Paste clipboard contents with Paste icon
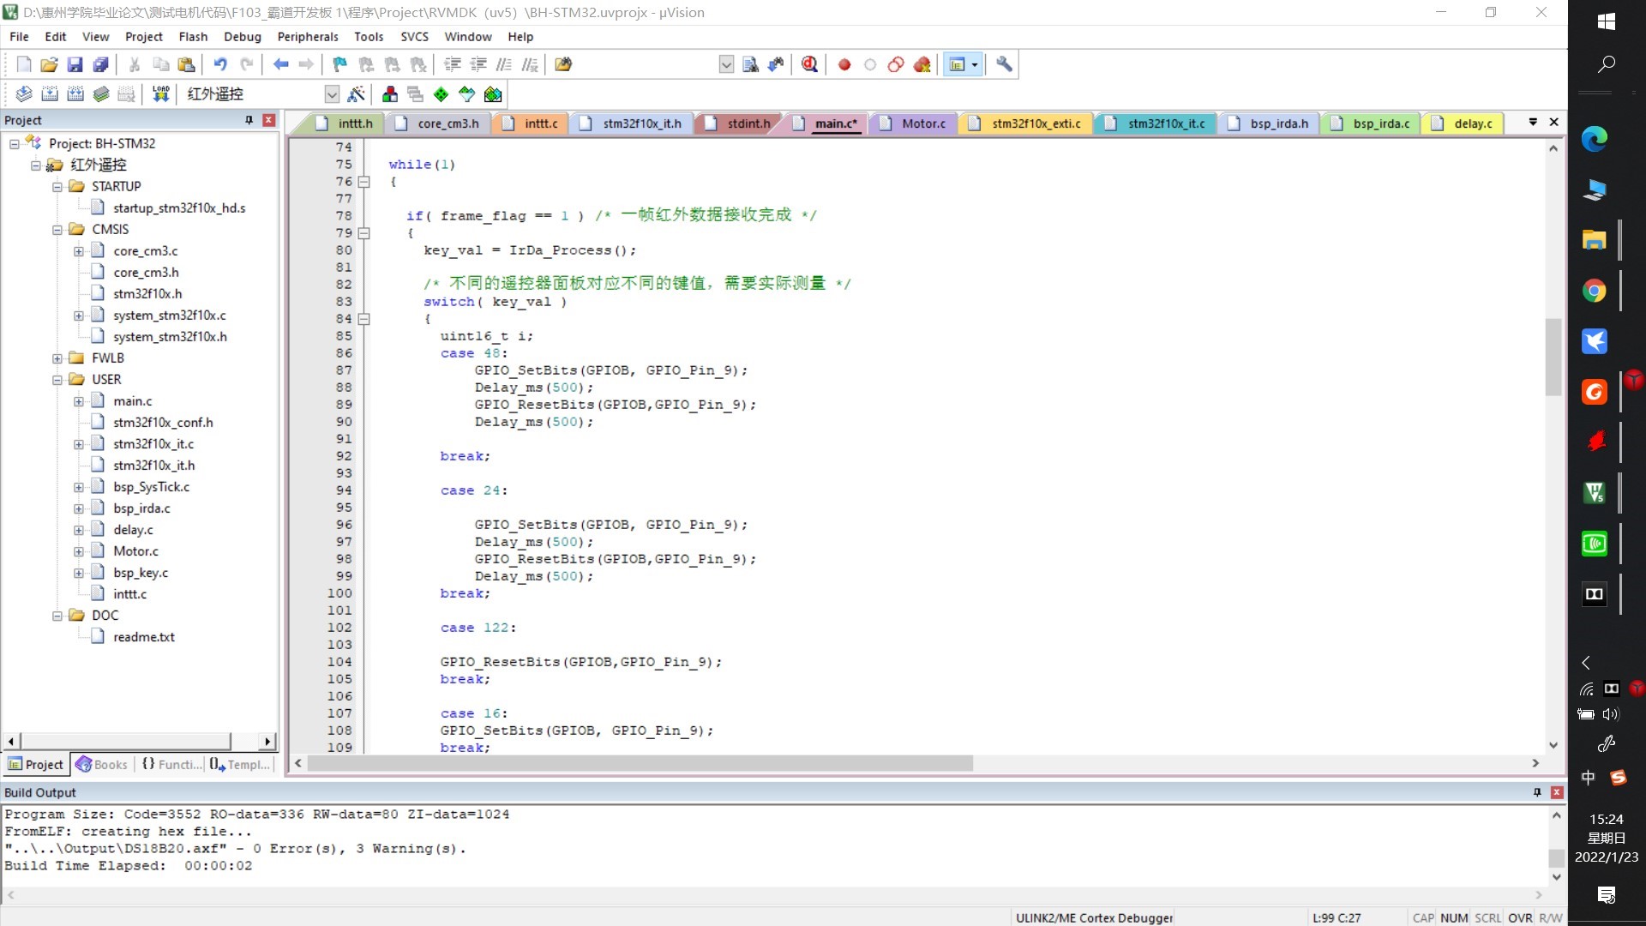The image size is (1646, 926). point(186,64)
